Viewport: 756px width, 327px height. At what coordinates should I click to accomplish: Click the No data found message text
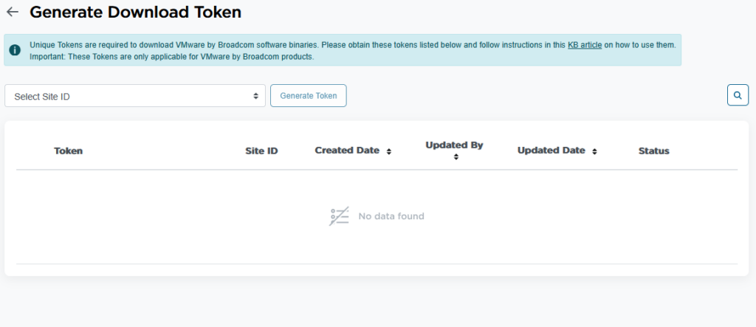point(391,216)
